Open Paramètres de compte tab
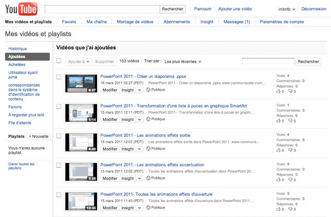This screenshot has width=331, height=217. (282, 22)
